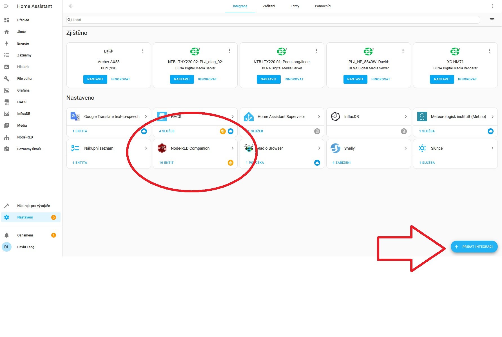Click Přidat integraci button

point(474,247)
